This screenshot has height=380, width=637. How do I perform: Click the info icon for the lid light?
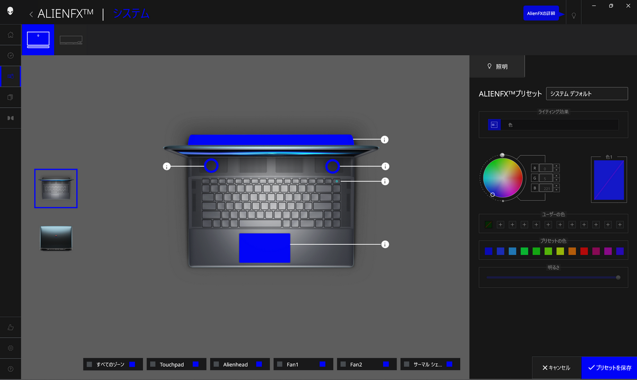[x=385, y=140]
